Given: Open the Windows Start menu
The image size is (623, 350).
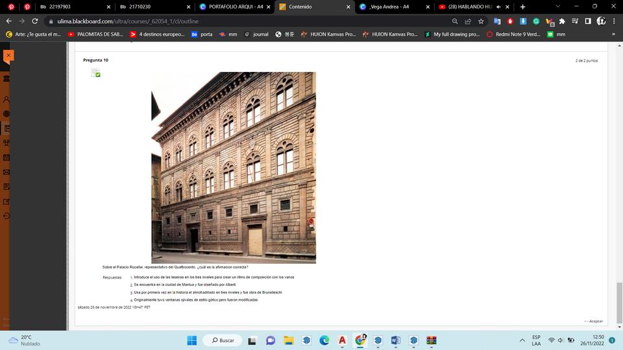Looking at the screenshot, I should (x=192, y=340).
